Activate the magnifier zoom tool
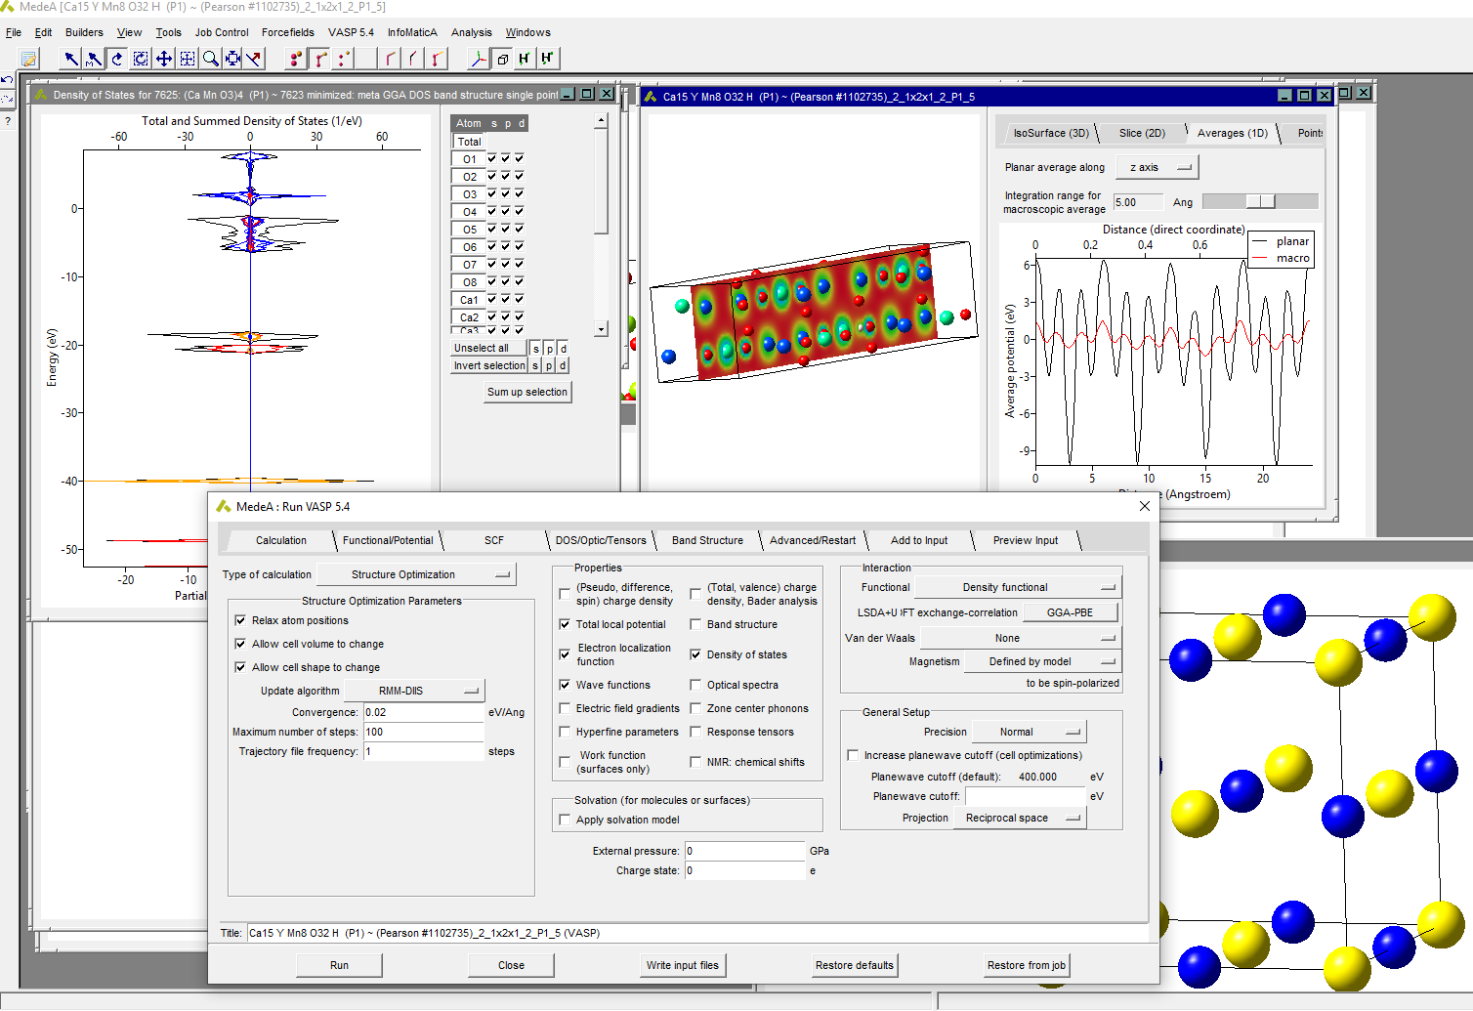1473x1011 pixels. click(210, 59)
